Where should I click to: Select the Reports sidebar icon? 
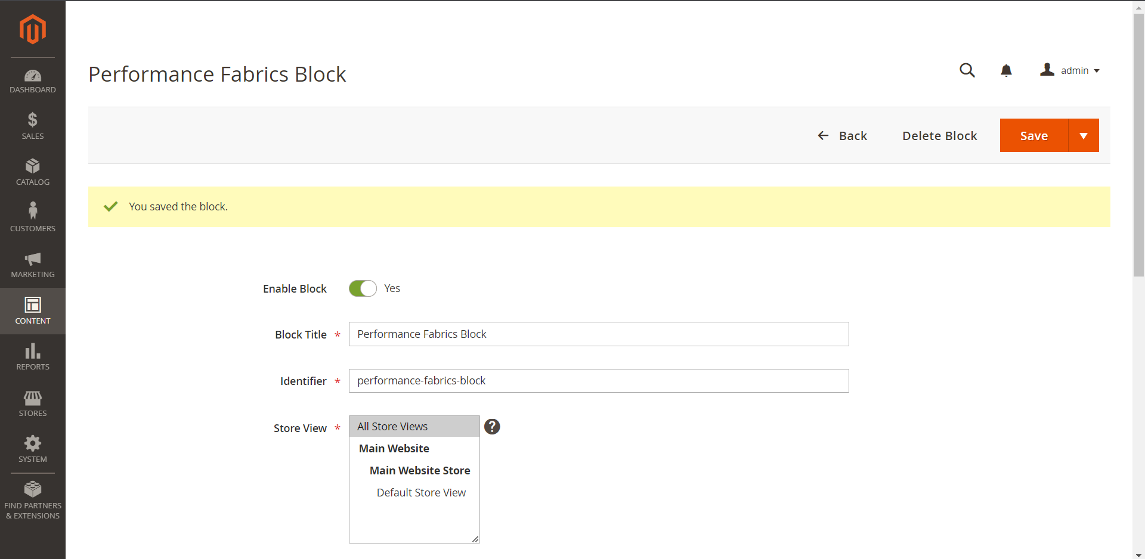click(32, 356)
